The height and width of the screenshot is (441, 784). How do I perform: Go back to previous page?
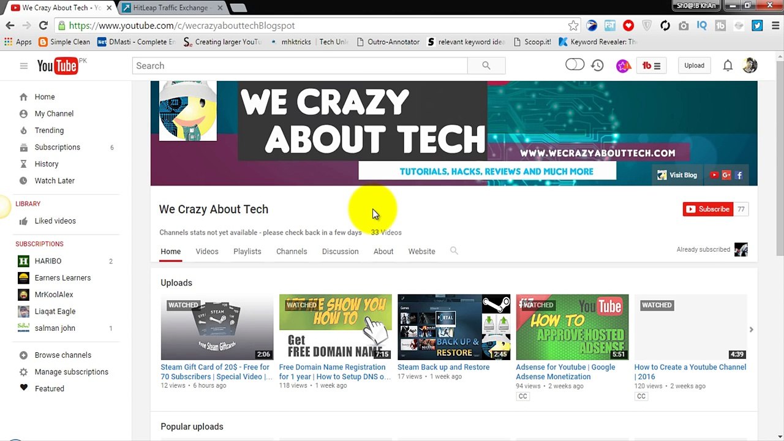pyautogui.click(x=10, y=26)
